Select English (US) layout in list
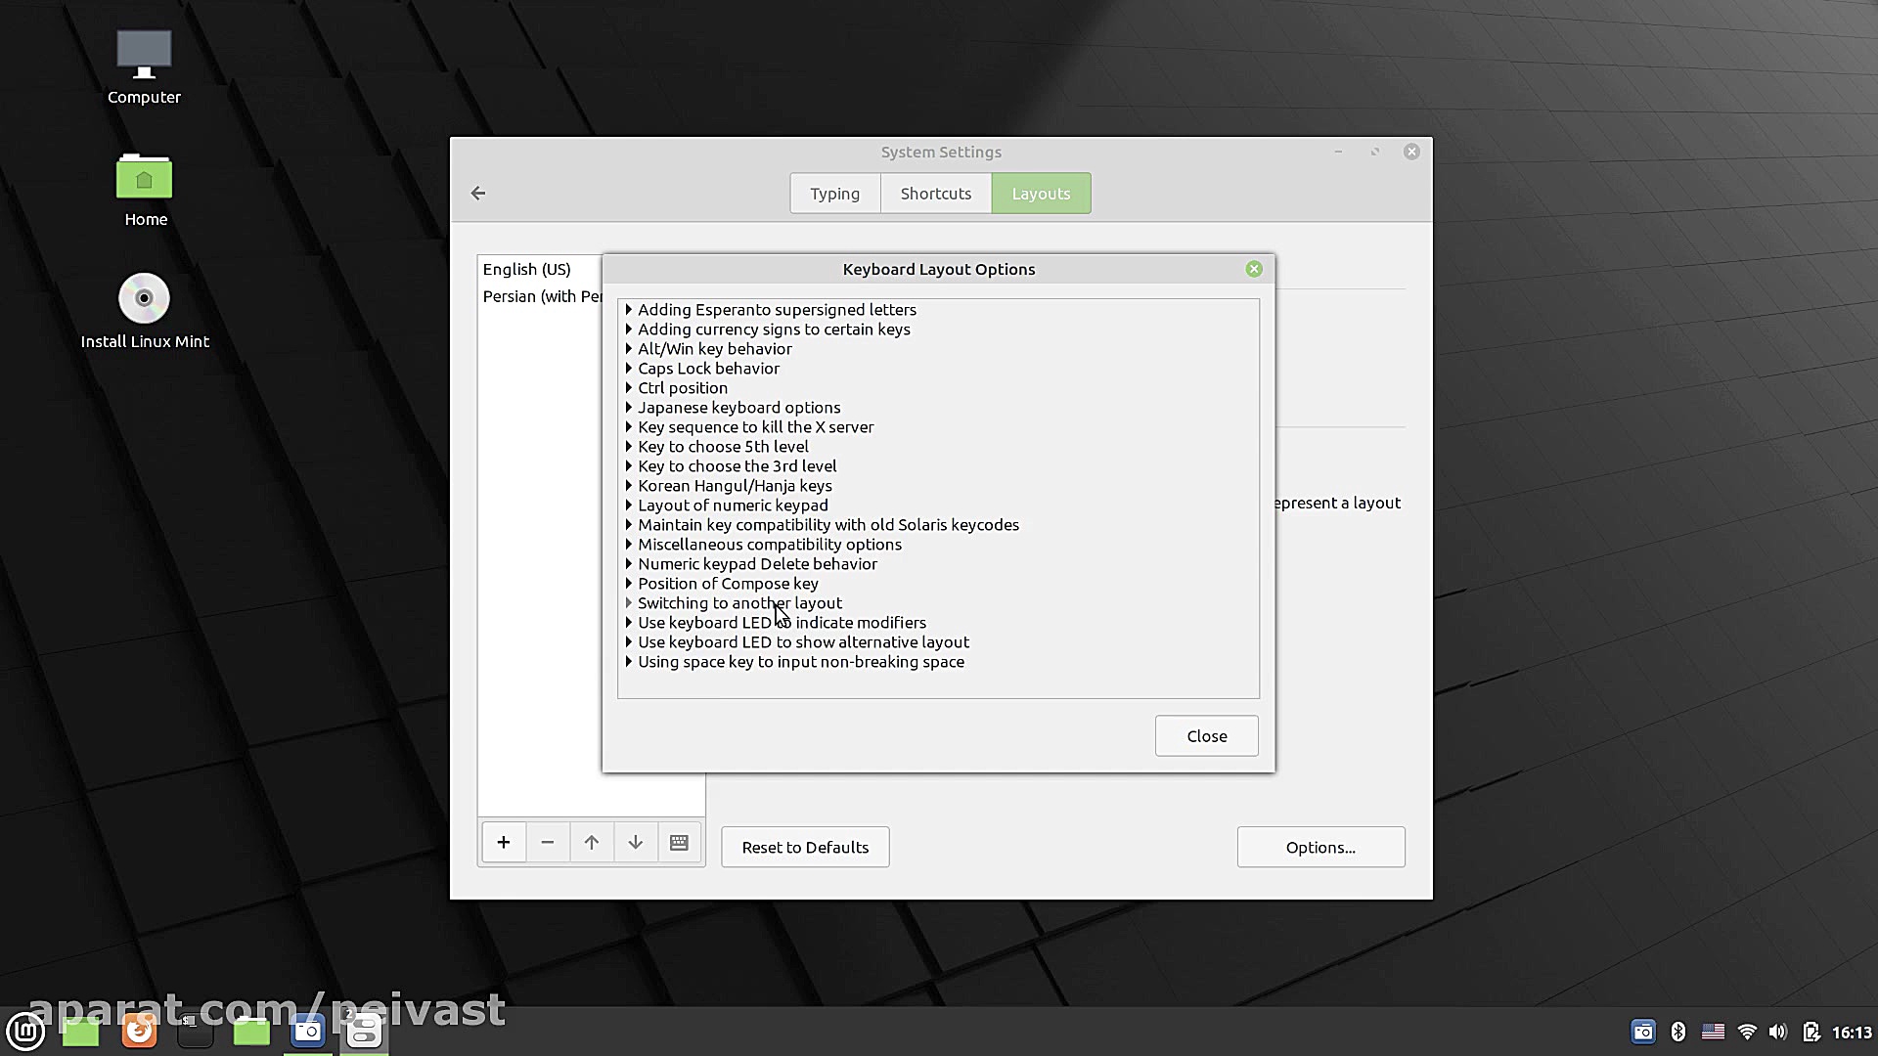The height and width of the screenshot is (1056, 1878). pos(527,270)
